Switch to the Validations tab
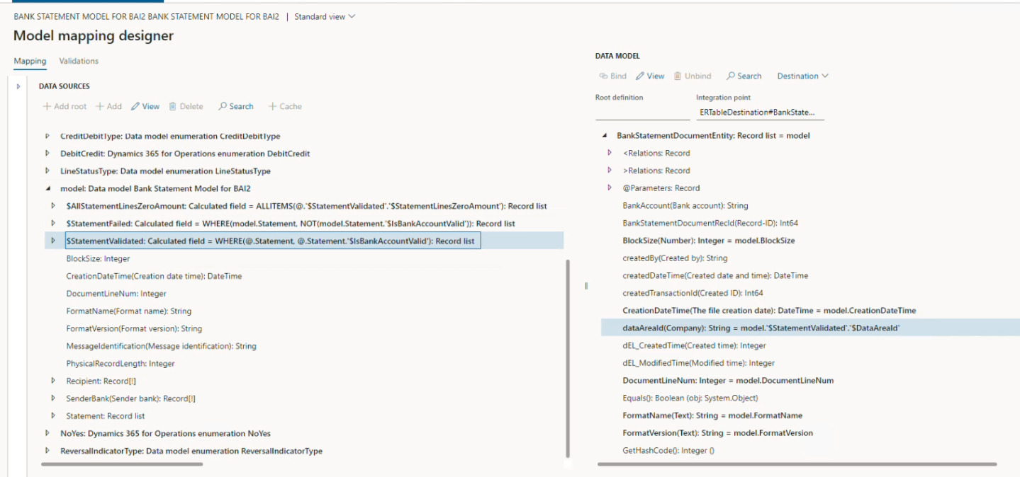The image size is (1020, 477). pyautogui.click(x=79, y=61)
